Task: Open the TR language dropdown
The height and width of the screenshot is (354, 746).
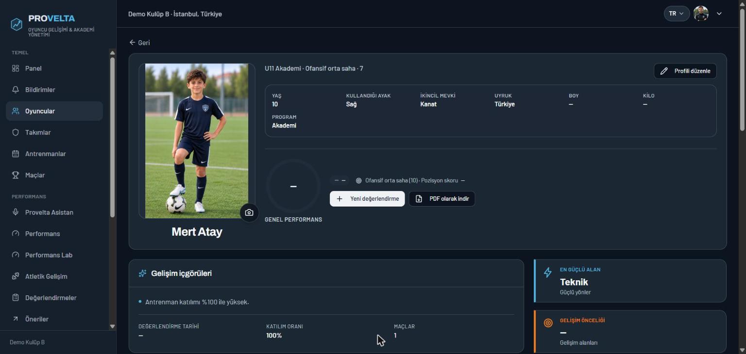Action: [677, 14]
